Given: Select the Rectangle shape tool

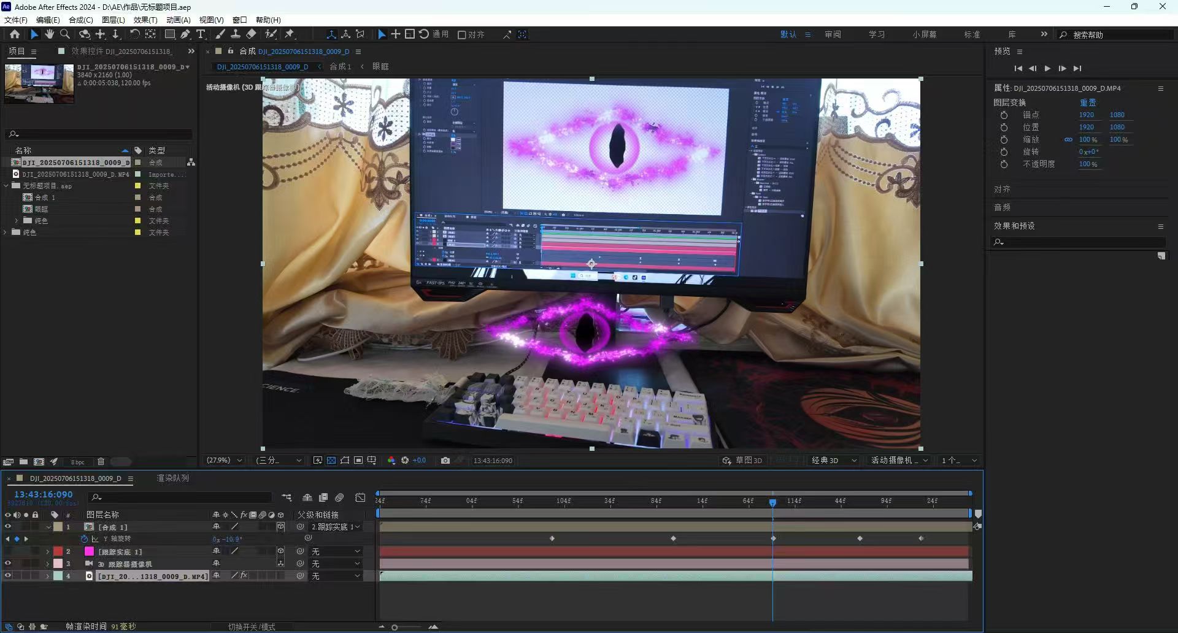Looking at the screenshot, I should tap(170, 34).
